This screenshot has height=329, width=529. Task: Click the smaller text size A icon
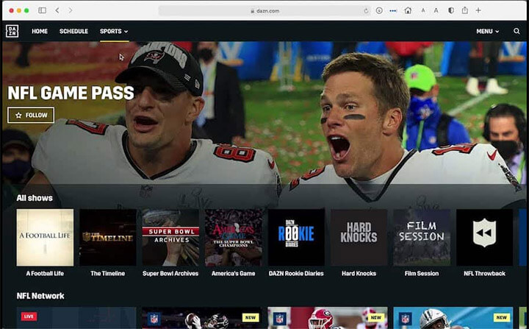pos(422,10)
